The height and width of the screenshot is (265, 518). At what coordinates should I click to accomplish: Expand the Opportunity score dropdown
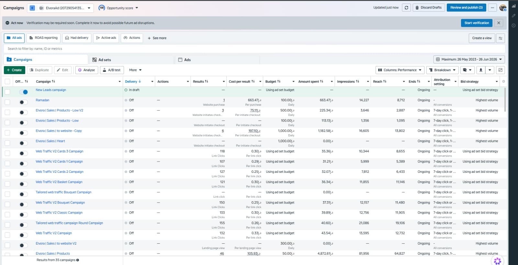(x=137, y=8)
